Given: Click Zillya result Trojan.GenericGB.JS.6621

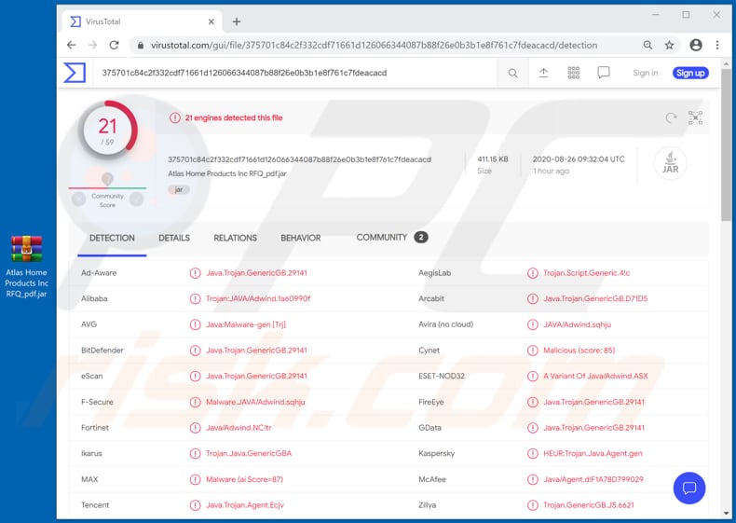Looking at the screenshot, I should tap(589, 505).
